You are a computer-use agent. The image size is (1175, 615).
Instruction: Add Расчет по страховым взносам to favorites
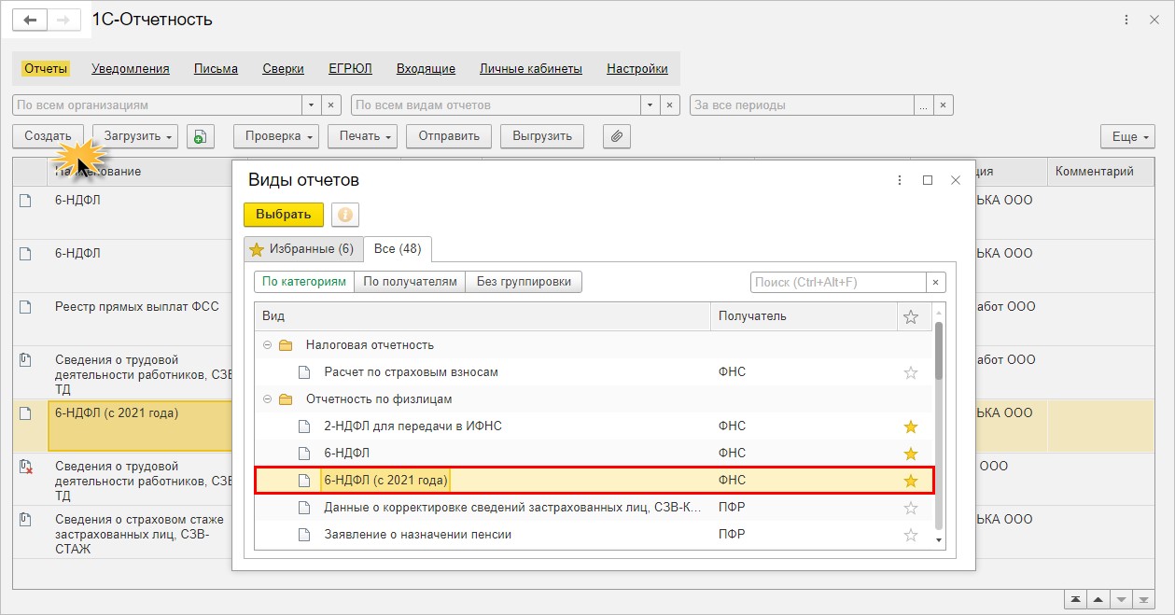[911, 372]
